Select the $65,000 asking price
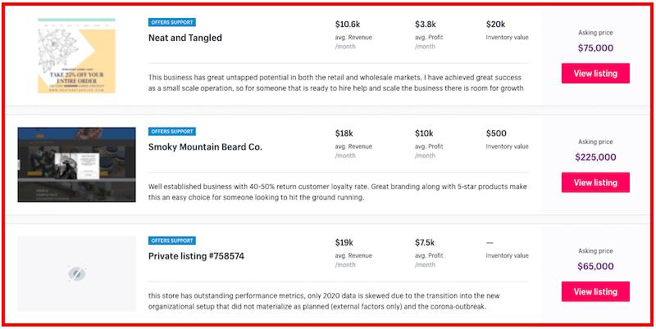The width and height of the screenshot is (656, 329). (x=595, y=266)
